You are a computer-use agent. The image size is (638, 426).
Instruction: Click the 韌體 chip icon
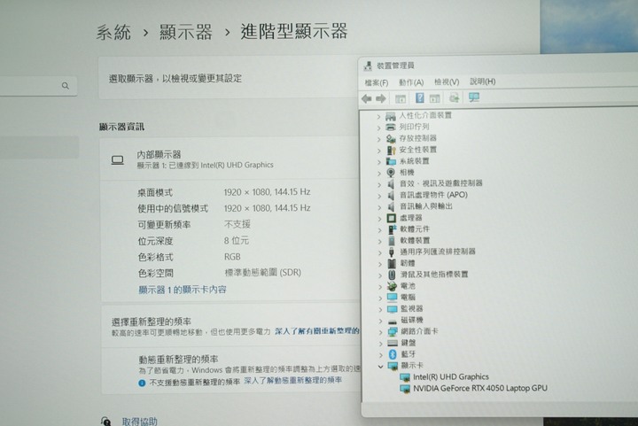point(392,263)
